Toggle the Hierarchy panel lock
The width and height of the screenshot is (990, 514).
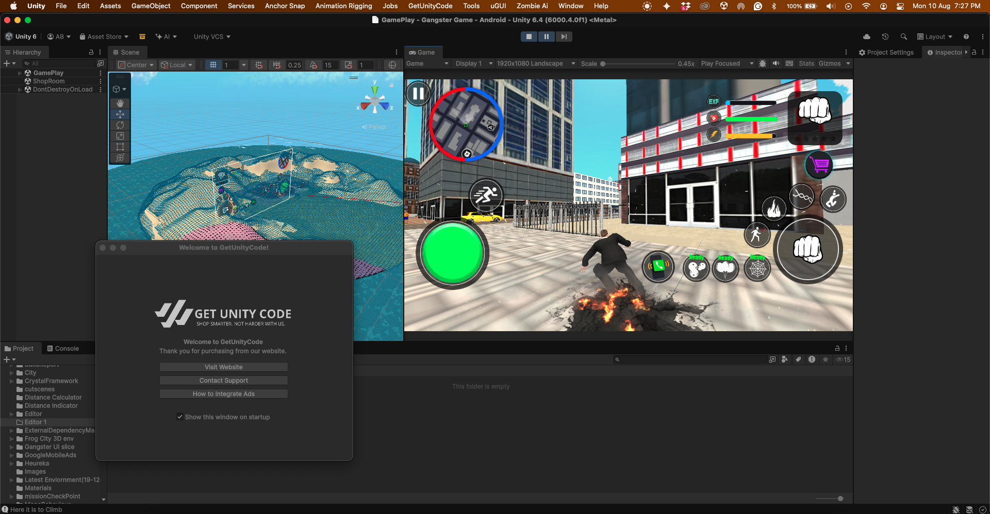pyautogui.click(x=91, y=52)
